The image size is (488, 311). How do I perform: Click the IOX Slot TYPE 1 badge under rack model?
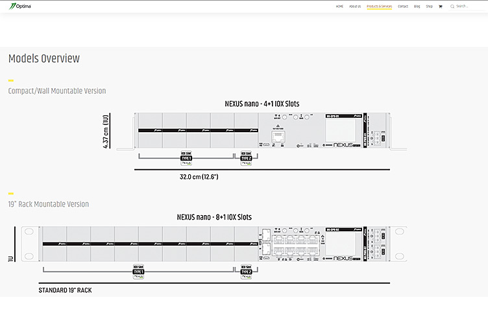[138, 272]
